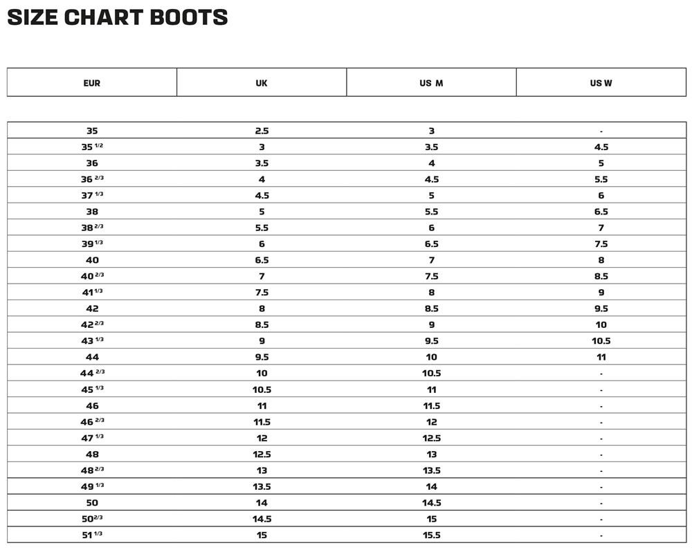
Task: Click UK value 12.5 in EUR 48 row
Action: [x=262, y=455]
